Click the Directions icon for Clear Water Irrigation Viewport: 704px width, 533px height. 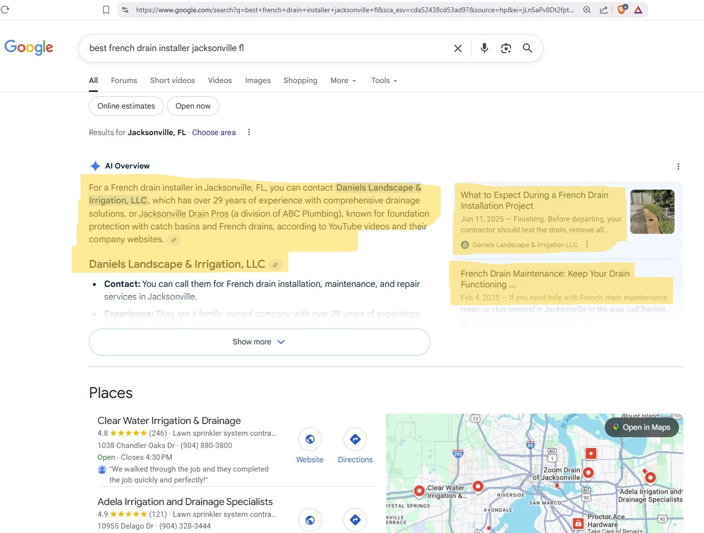point(355,439)
